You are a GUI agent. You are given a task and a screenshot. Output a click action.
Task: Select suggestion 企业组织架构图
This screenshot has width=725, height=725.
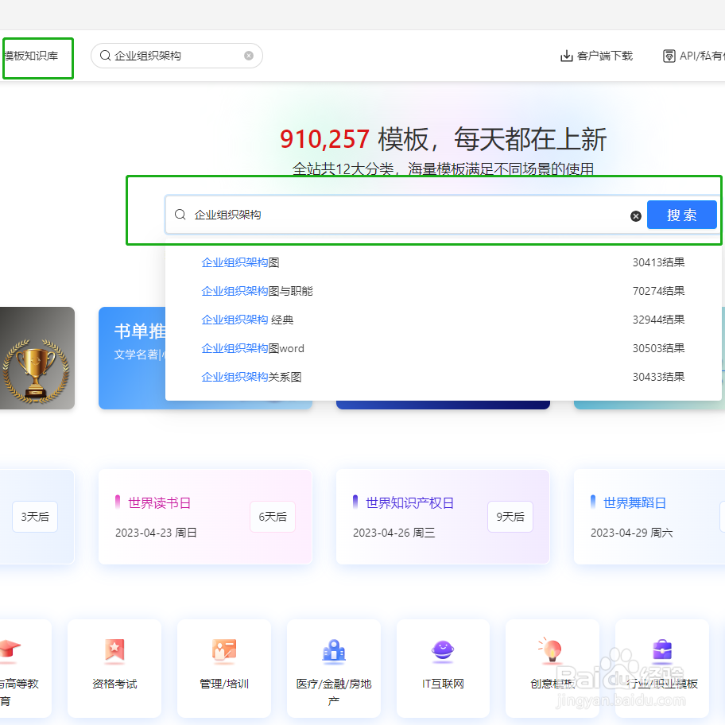pos(240,262)
